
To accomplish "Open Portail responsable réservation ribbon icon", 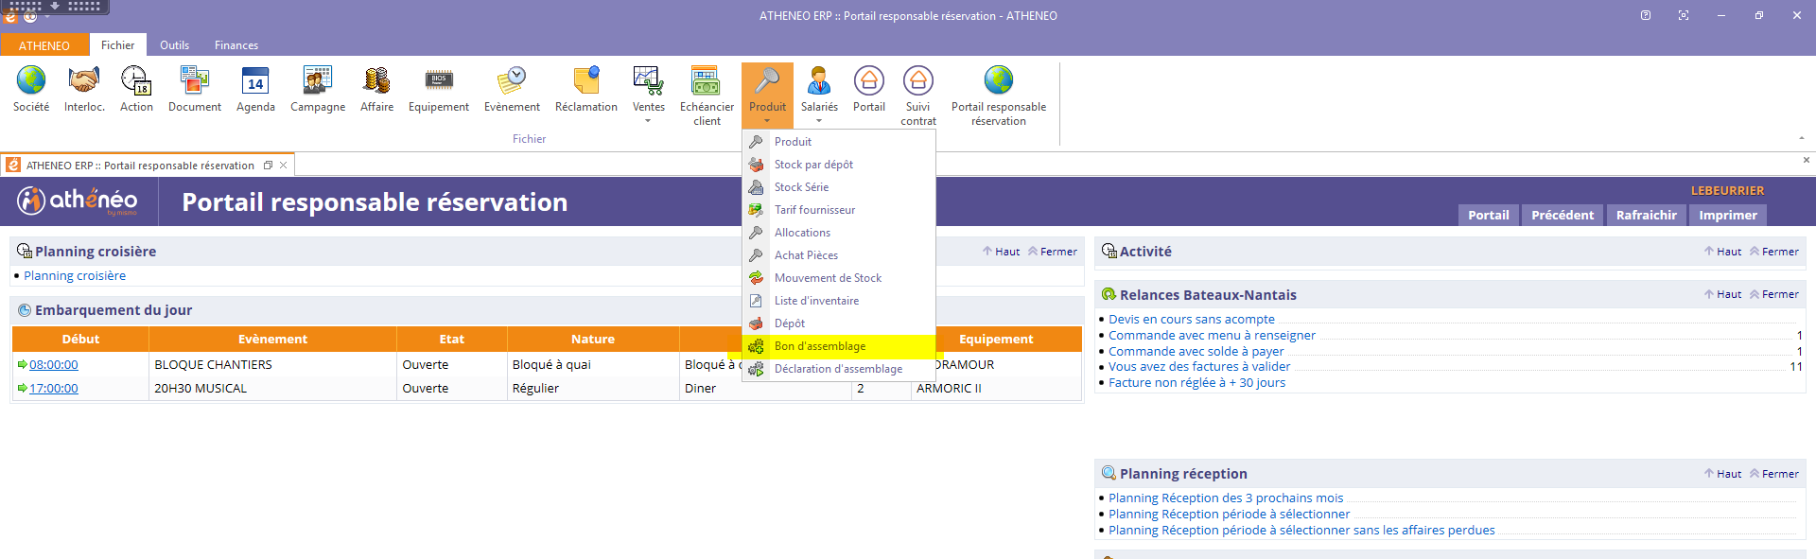I will pos(999,96).
